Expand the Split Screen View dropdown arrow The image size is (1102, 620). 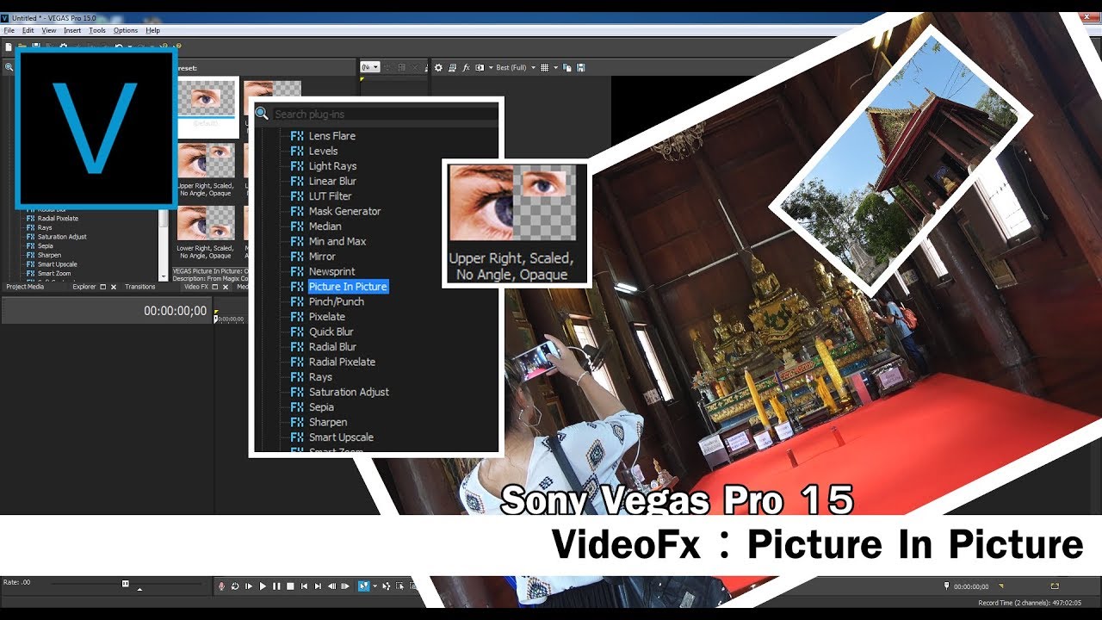point(491,67)
